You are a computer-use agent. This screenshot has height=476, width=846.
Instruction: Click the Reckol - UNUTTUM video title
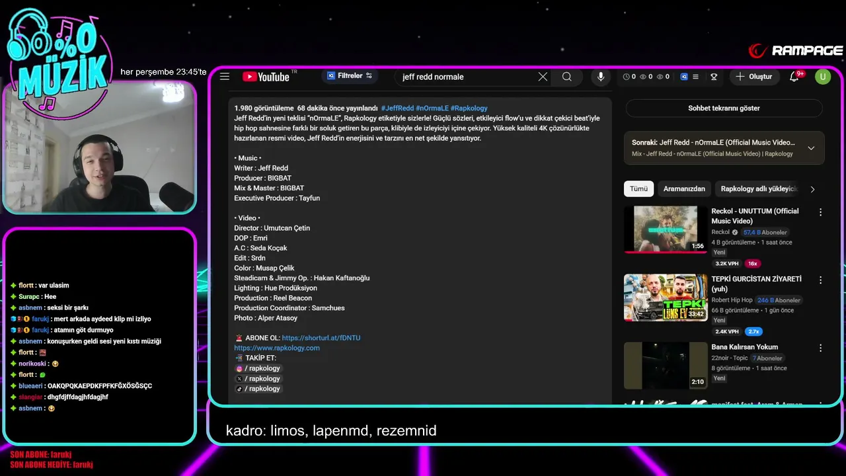(755, 216)
